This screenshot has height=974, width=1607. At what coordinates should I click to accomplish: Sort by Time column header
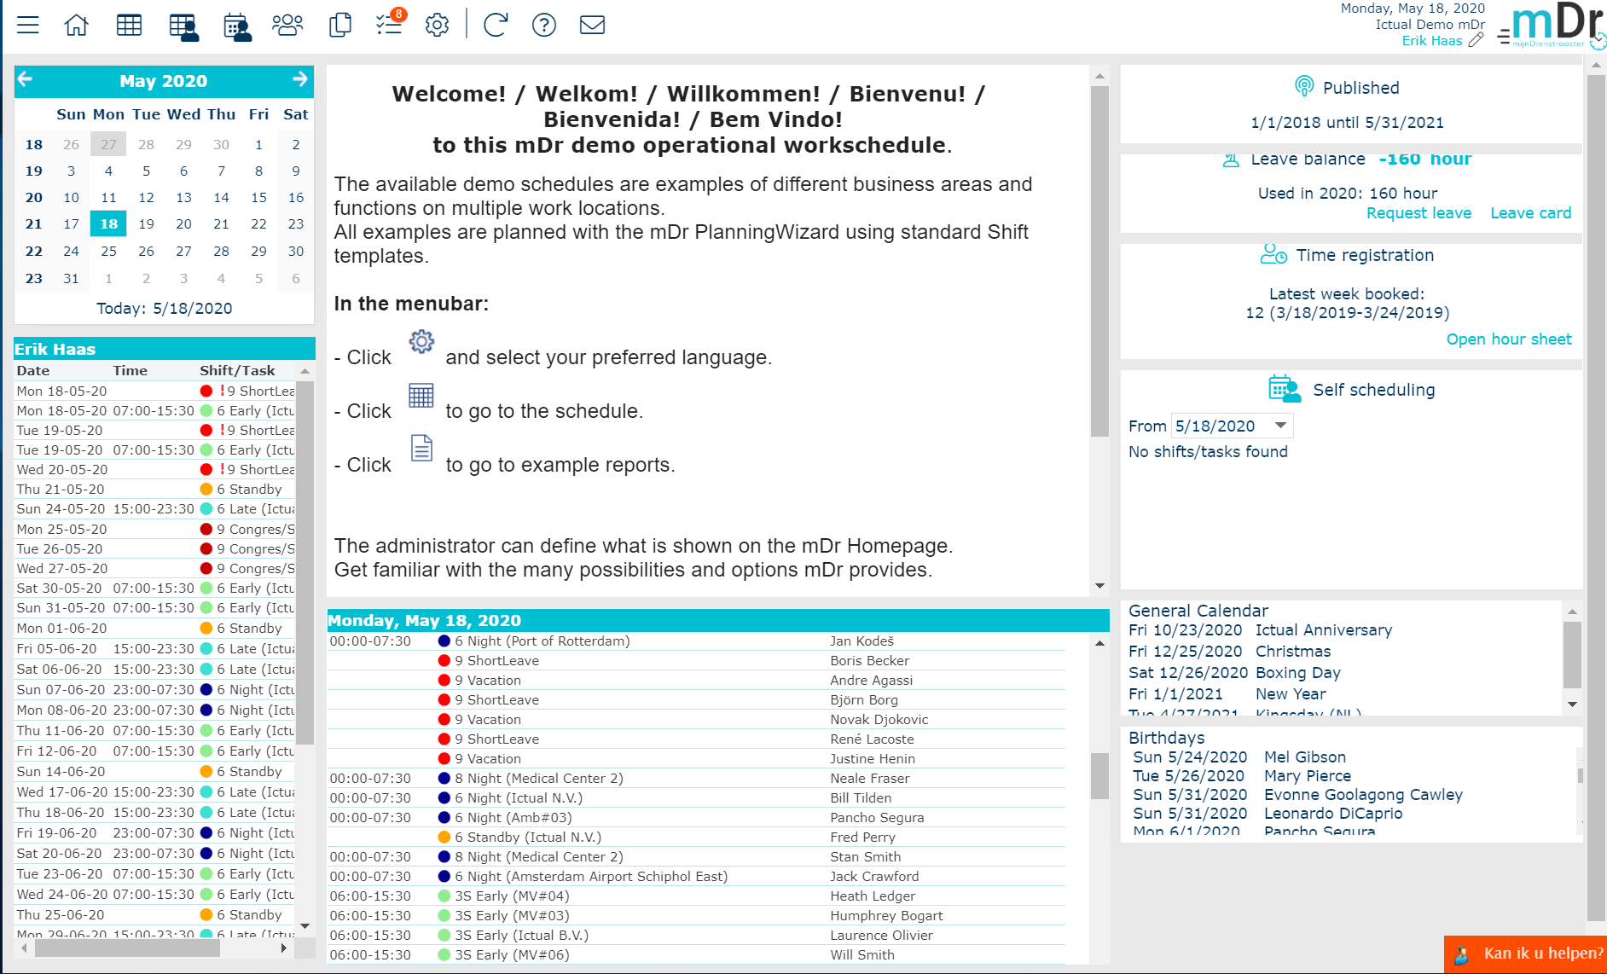(130, 370)
